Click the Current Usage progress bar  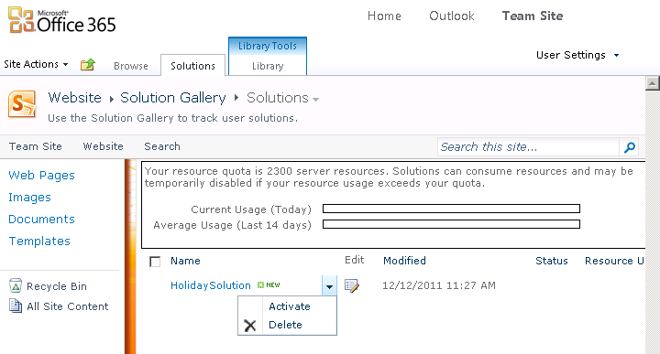(x=451, y=209)
